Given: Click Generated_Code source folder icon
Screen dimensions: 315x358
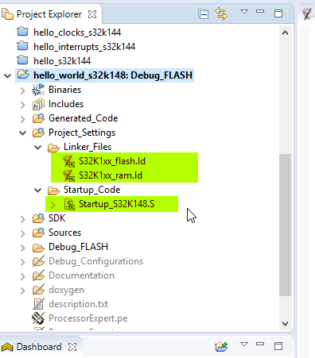Looking at the screenshot, I should (38, 118).
